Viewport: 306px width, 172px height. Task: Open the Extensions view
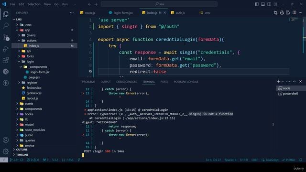pos(6,60)
